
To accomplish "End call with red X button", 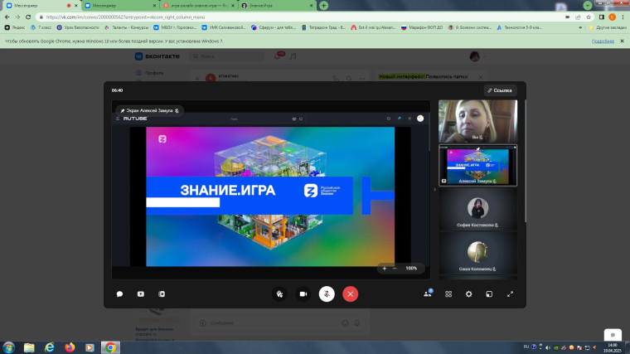I will click(x=351, y=294).
